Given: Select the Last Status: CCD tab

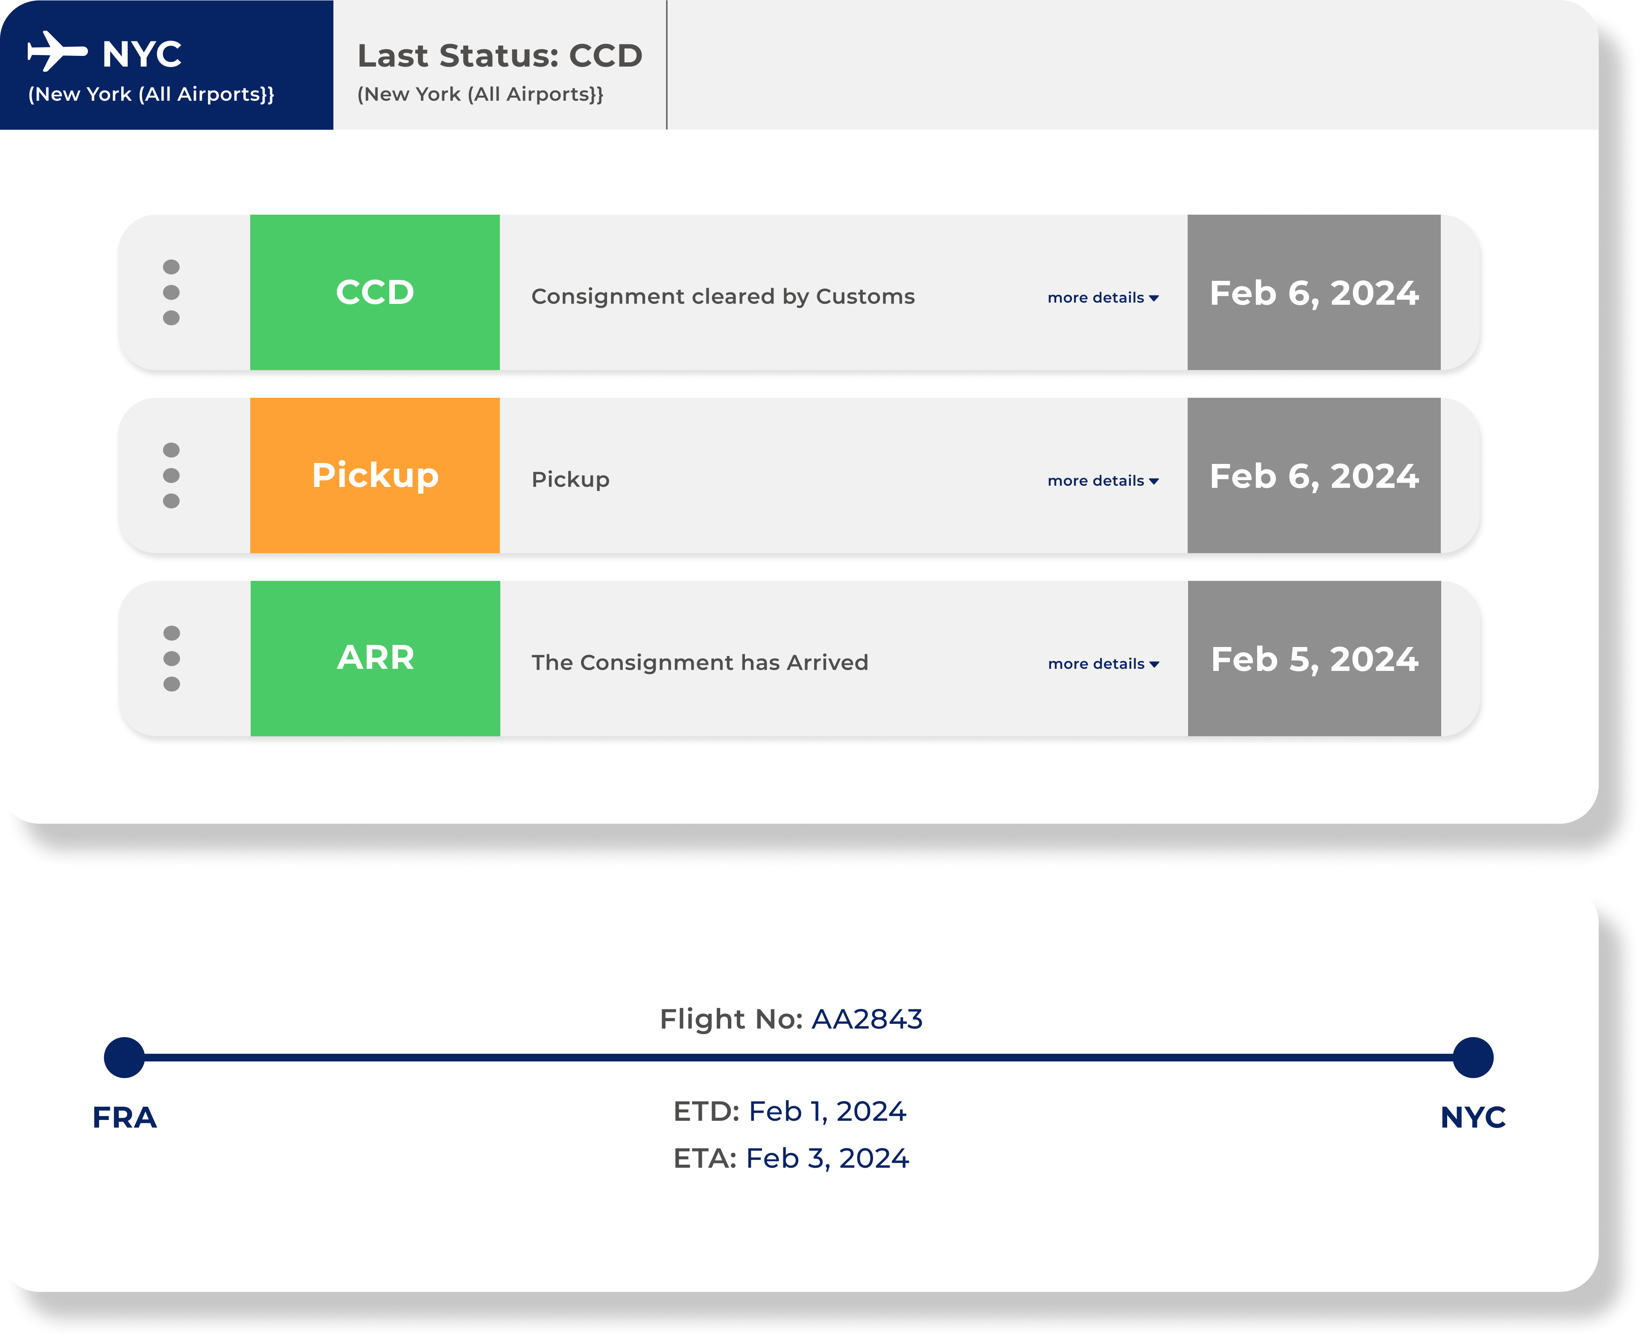Looking at the screenshot, I should click(499, 65).
